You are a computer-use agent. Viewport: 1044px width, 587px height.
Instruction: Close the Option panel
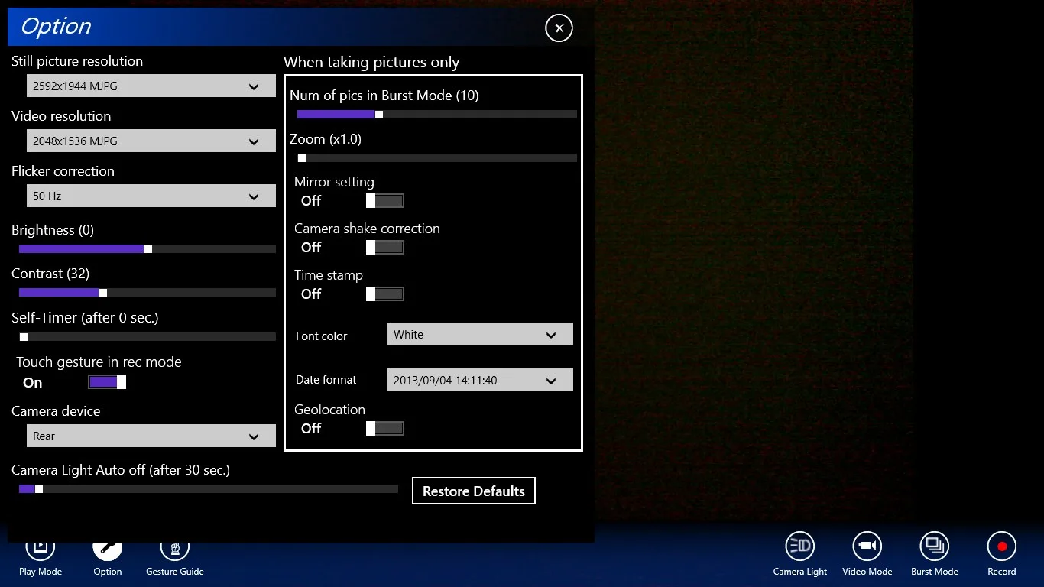coord(559,28)
